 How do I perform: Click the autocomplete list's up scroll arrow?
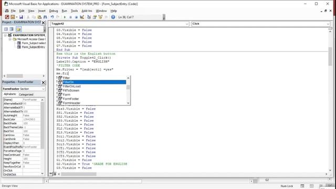click(x=128, y=78)
